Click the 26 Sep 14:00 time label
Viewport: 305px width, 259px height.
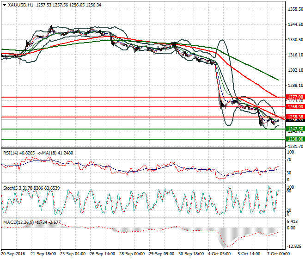click(x=102, y=254)
